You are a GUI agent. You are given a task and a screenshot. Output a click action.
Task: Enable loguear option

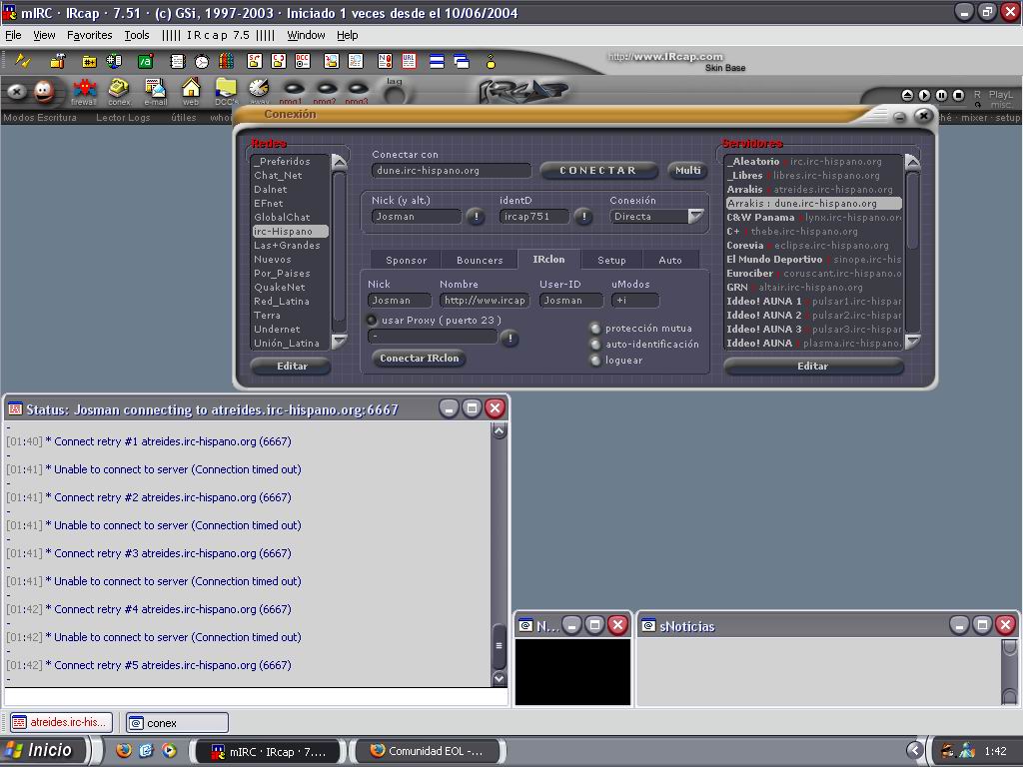coord(595,360)
